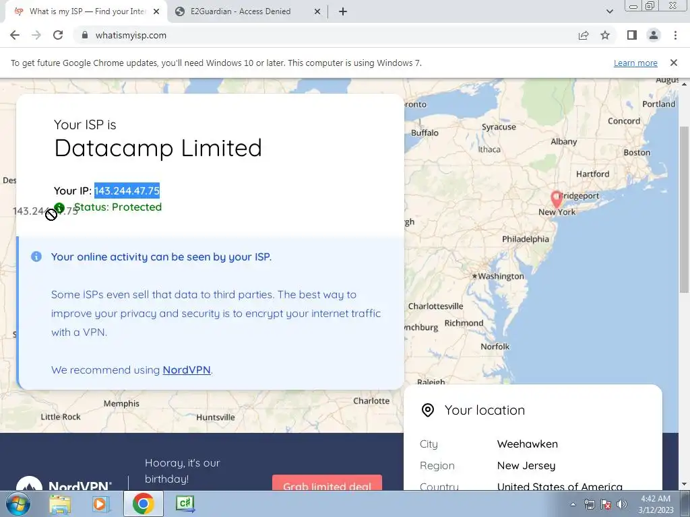
Task: Click the Grab limited deal button
Action: click(327, 483)
